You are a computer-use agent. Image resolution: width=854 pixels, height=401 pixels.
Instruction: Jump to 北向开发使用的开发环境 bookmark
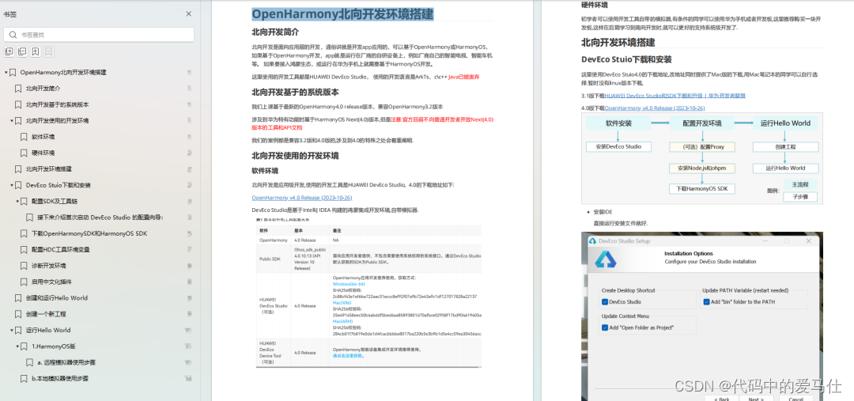[x=57, y=120]
